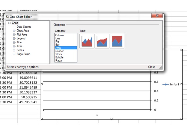Image resolution: width=187 pixels, height=133 pixels.
Task: Click the category axis label 1
Action: tap(97, 115)
